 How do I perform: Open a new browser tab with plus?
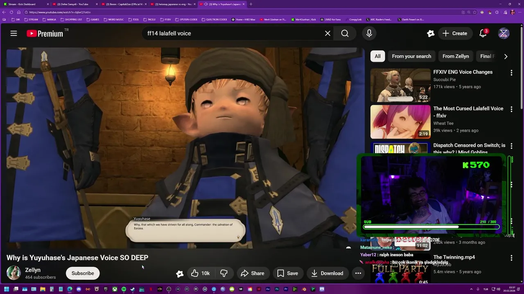[x=251, y=4]
